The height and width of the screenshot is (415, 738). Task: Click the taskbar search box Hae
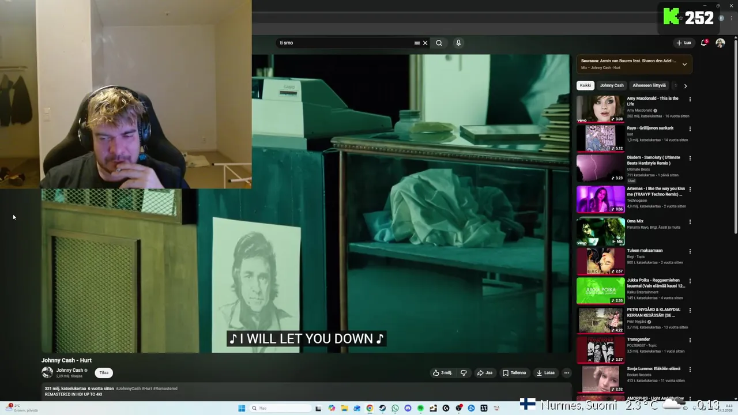tap(280, 408)
